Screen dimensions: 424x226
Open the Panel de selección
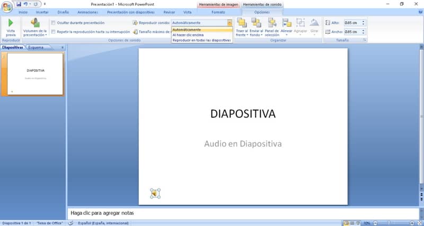point(272,23)
